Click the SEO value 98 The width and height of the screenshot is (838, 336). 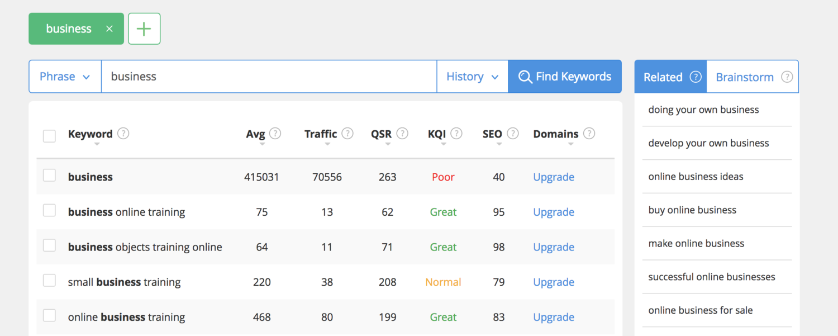pyautogui.click(x=499, y=247)
